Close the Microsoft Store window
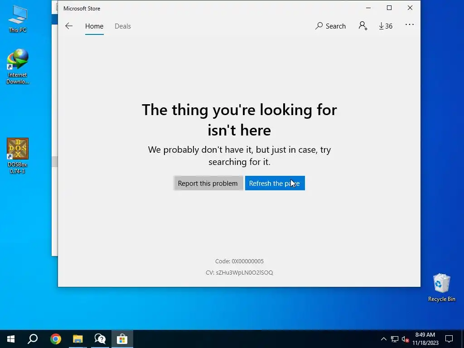464x348 pixels. [410, 8]
